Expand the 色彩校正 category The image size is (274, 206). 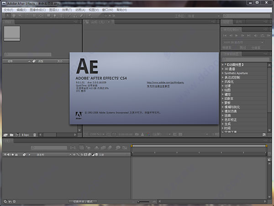pos(223,120)
